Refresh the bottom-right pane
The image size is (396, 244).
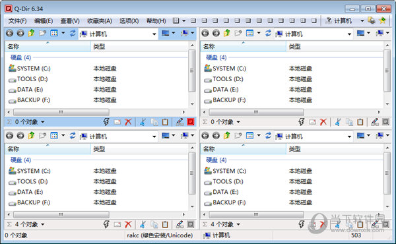point(268,135)
